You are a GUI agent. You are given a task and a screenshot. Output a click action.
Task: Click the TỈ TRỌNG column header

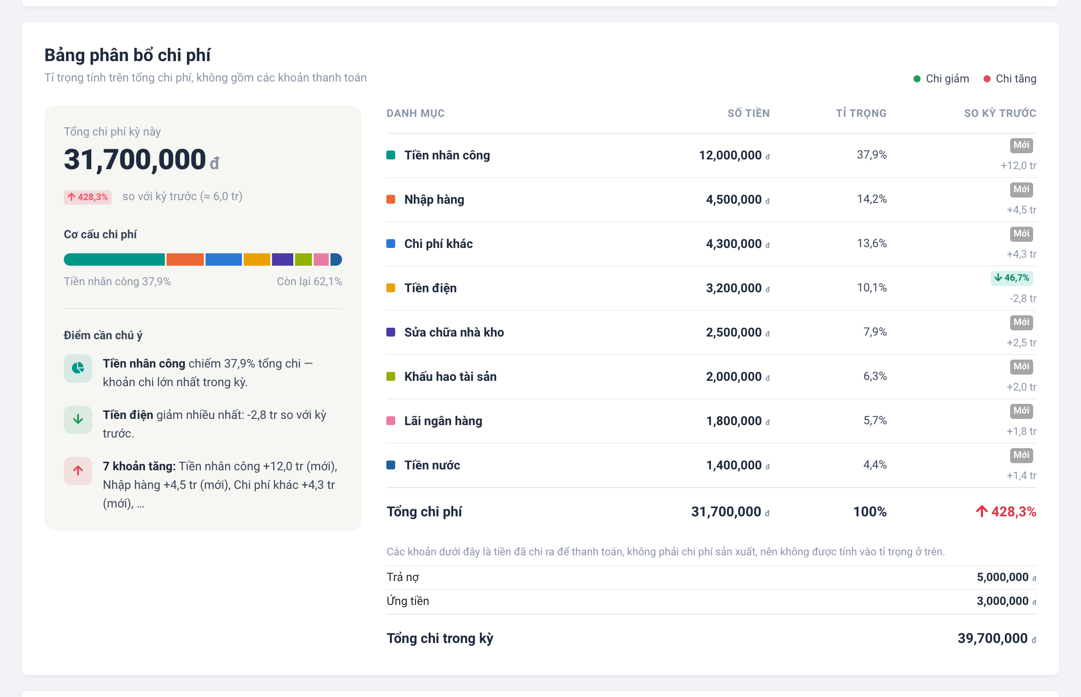click(x=861, y=113)
